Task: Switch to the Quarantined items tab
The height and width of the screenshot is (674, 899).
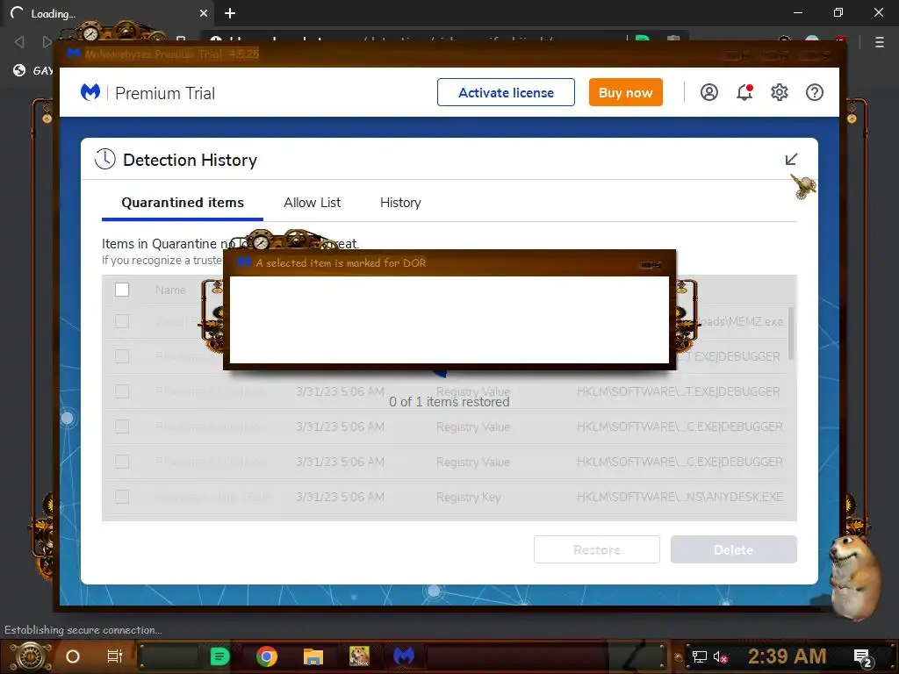Action: point(183,203)
